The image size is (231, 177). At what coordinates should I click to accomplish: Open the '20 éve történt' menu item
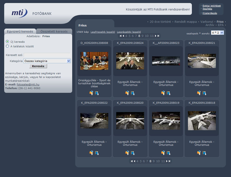click(160, 22)
